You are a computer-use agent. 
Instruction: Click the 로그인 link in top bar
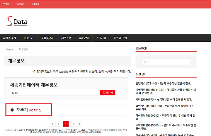pos(6,4)
